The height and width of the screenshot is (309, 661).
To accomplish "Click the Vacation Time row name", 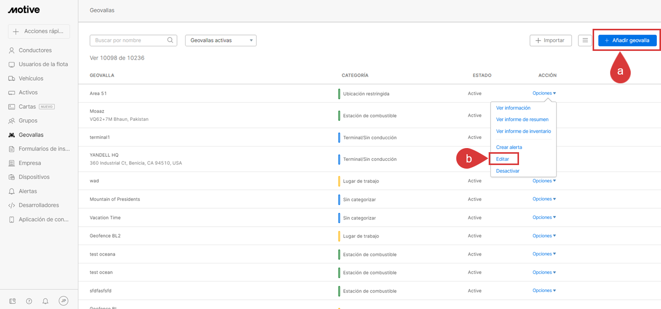I will [105, 217].
